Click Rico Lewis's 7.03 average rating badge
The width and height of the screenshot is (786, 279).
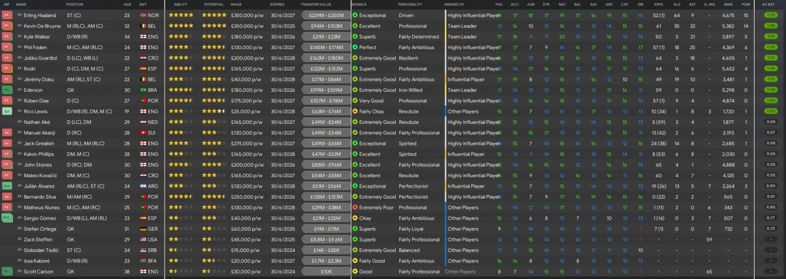pyautogui.click(x=770, y=112)
